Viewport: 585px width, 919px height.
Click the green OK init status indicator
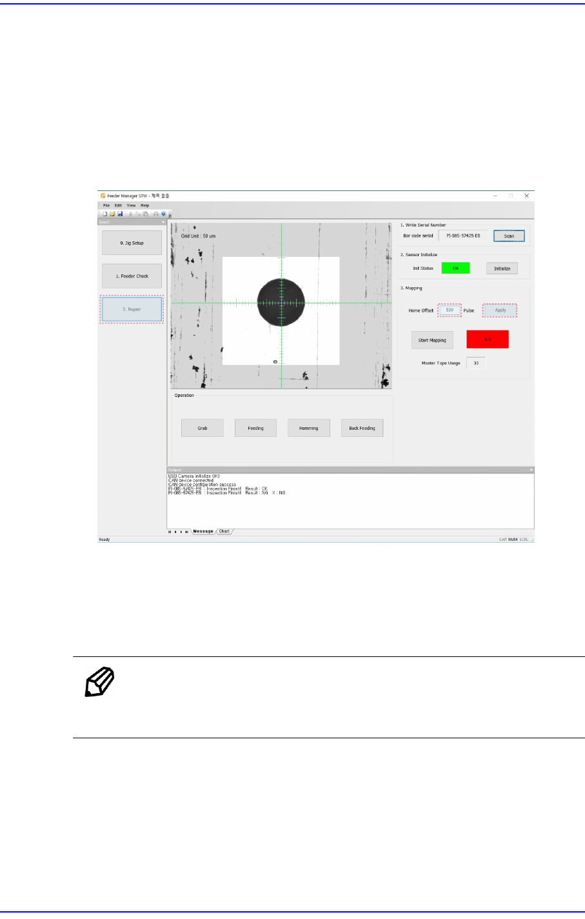pos(455,268)
